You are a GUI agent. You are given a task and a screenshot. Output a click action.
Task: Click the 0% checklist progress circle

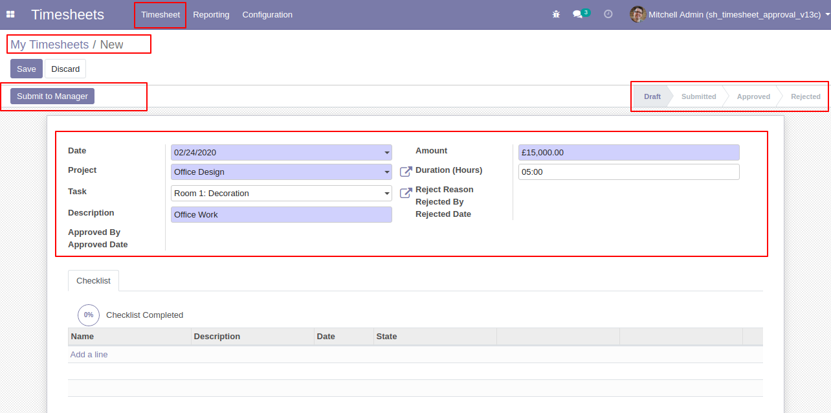[89, 315]
